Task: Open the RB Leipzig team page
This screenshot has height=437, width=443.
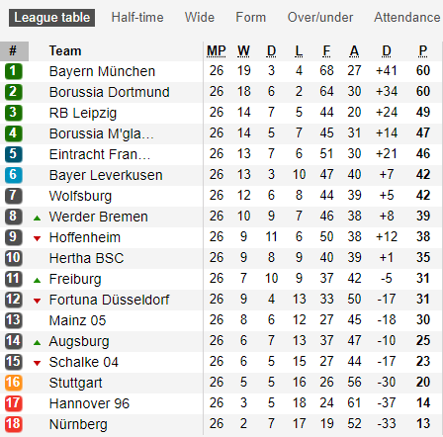Action: [x=83, y=113]
